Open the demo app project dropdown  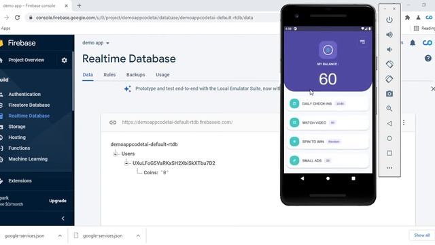pos(95,43)
